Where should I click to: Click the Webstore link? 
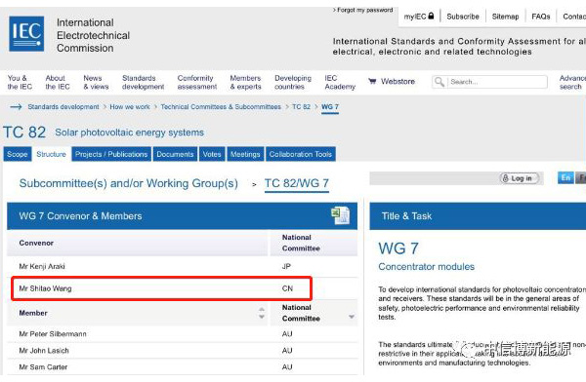click(x=398, y=81)
